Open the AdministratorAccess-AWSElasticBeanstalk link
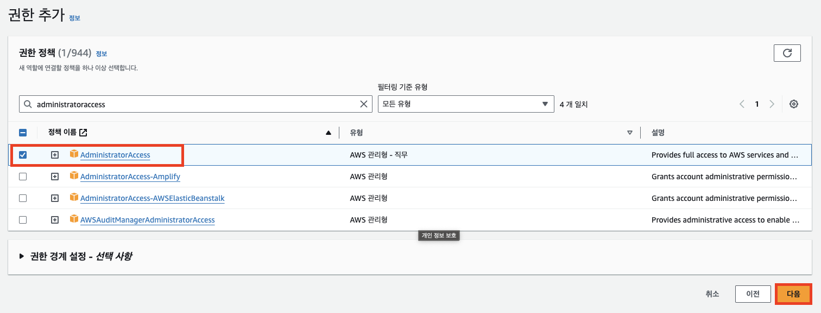821x313 pixels. point(153,198)
